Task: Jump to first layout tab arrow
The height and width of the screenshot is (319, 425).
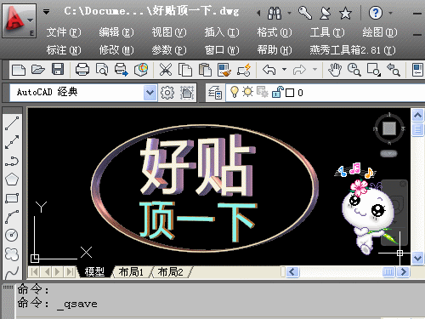Action: tap(34, 272)
